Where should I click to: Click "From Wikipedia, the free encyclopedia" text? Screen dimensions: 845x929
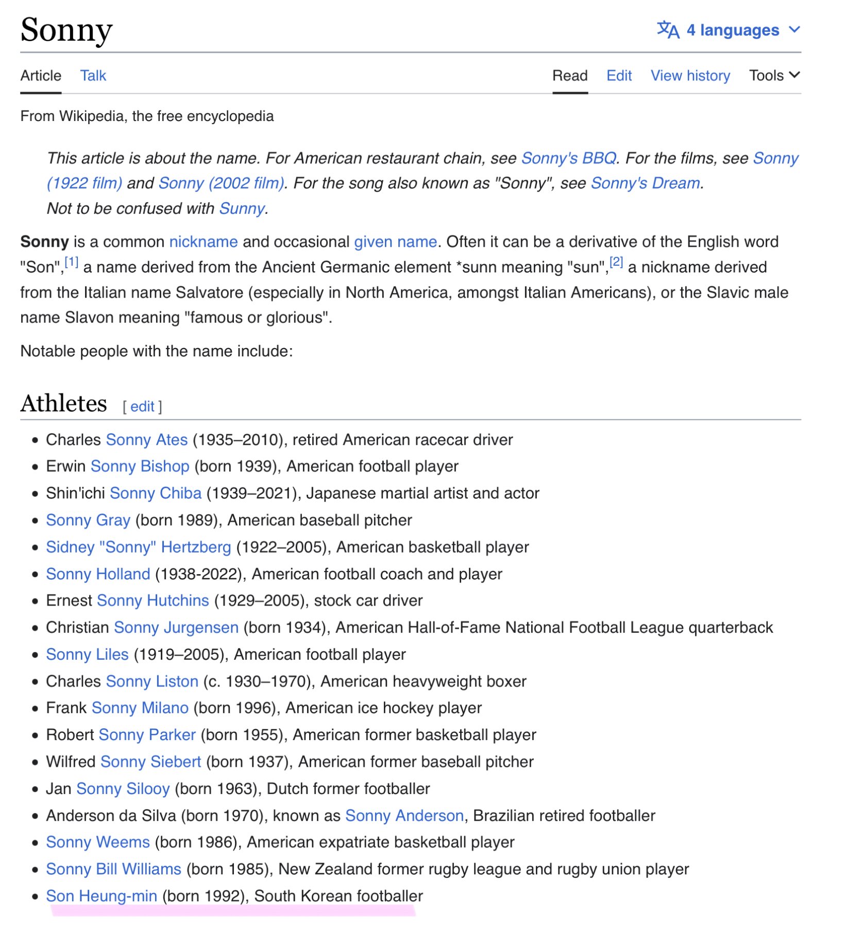pos(147,116)
